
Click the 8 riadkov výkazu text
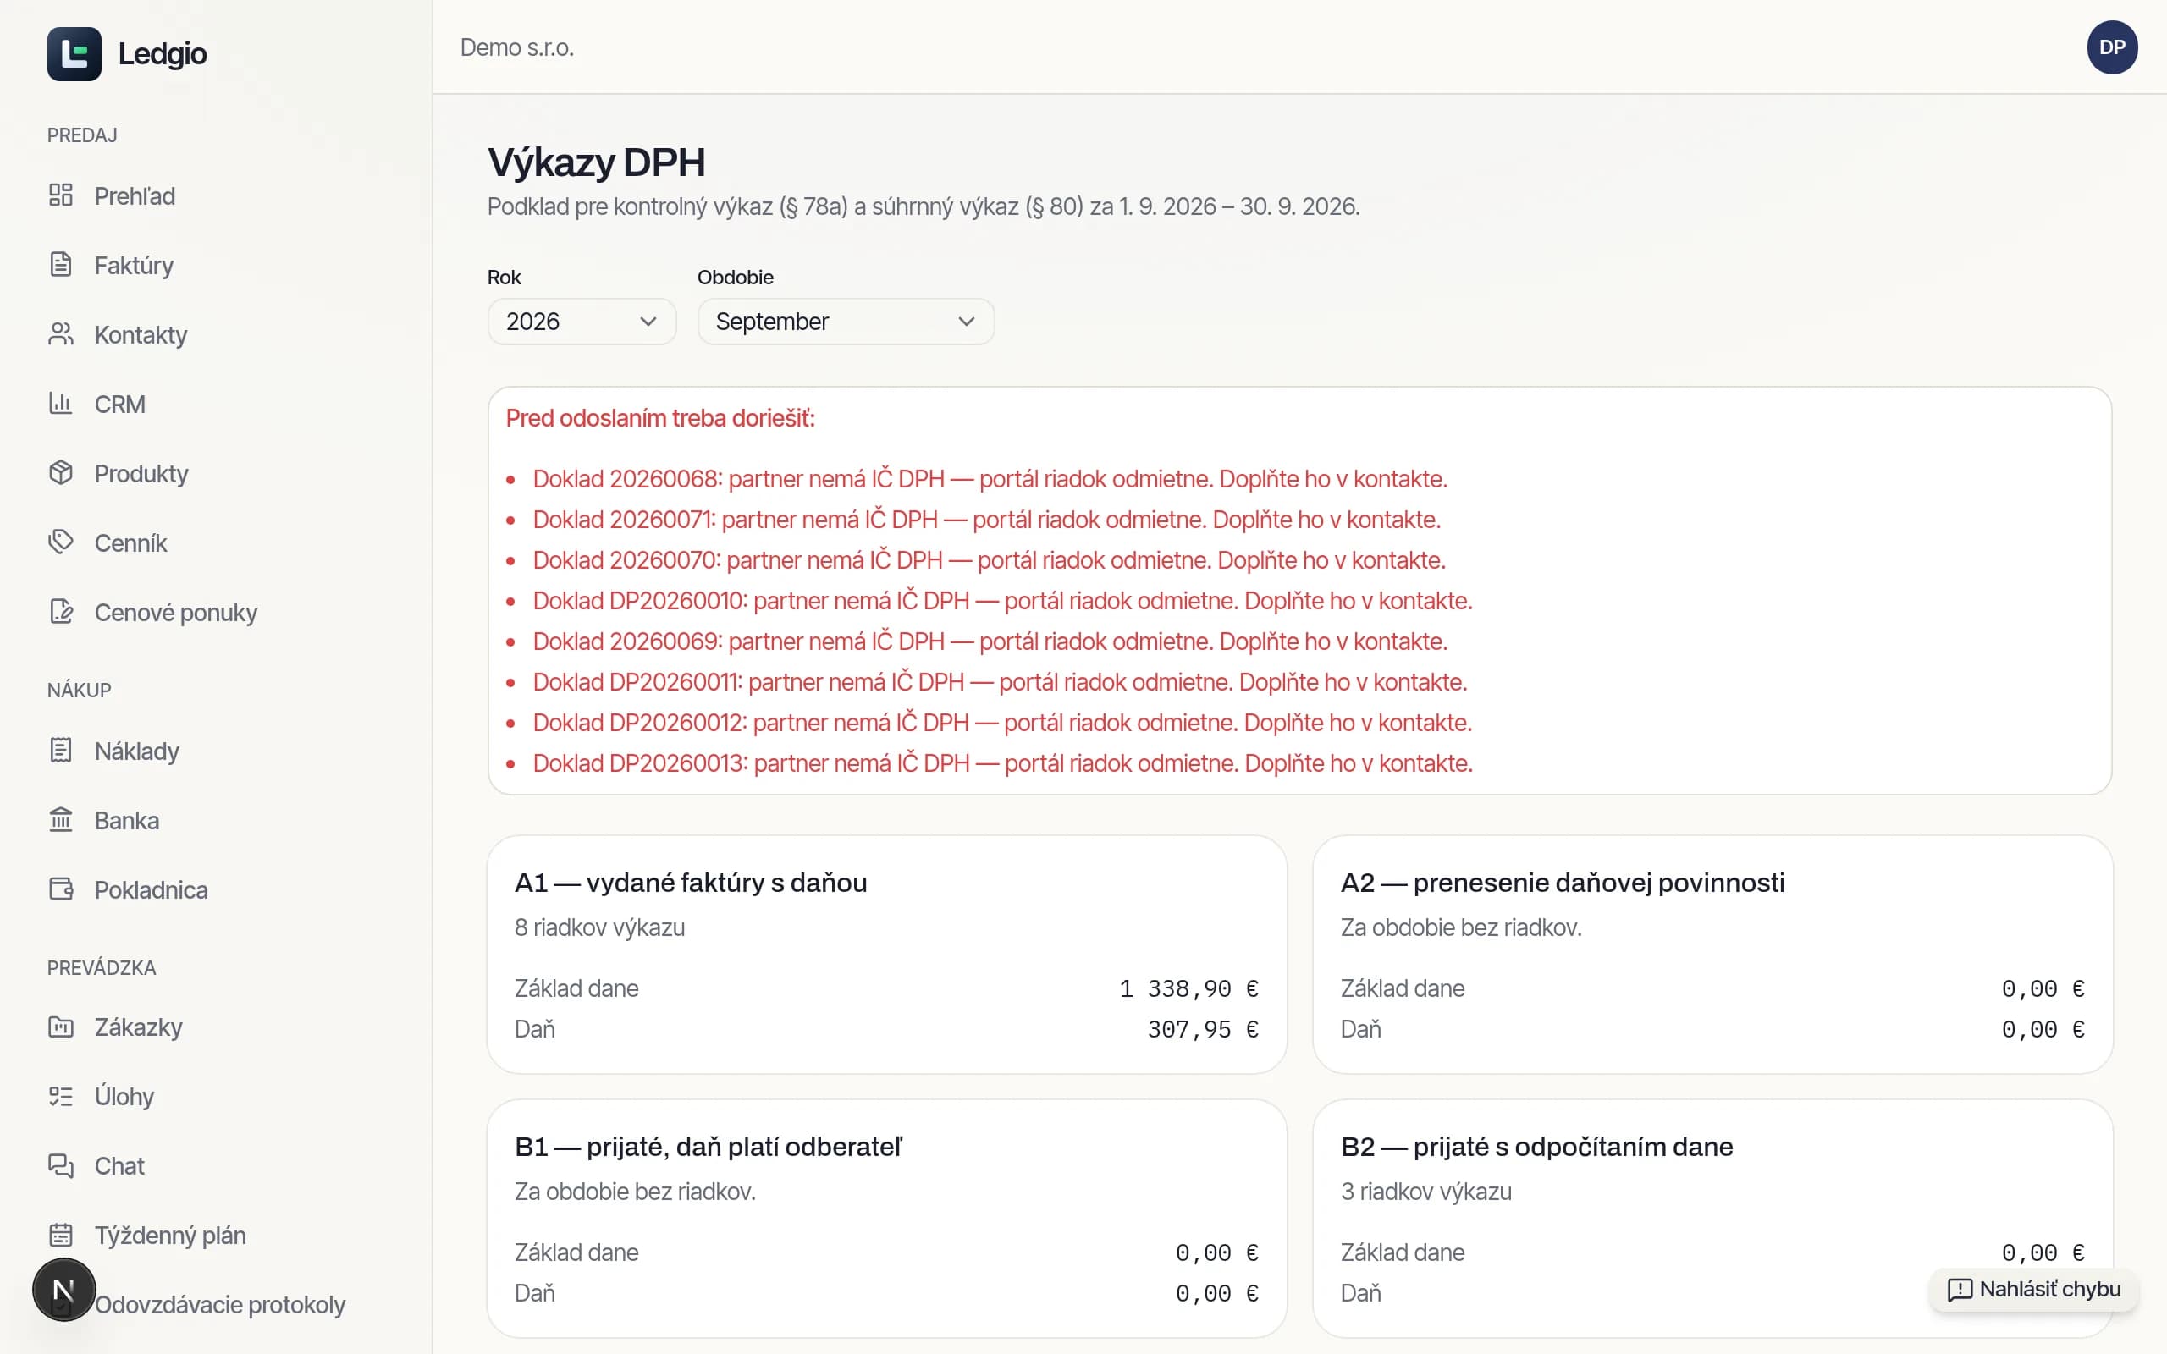599,927
